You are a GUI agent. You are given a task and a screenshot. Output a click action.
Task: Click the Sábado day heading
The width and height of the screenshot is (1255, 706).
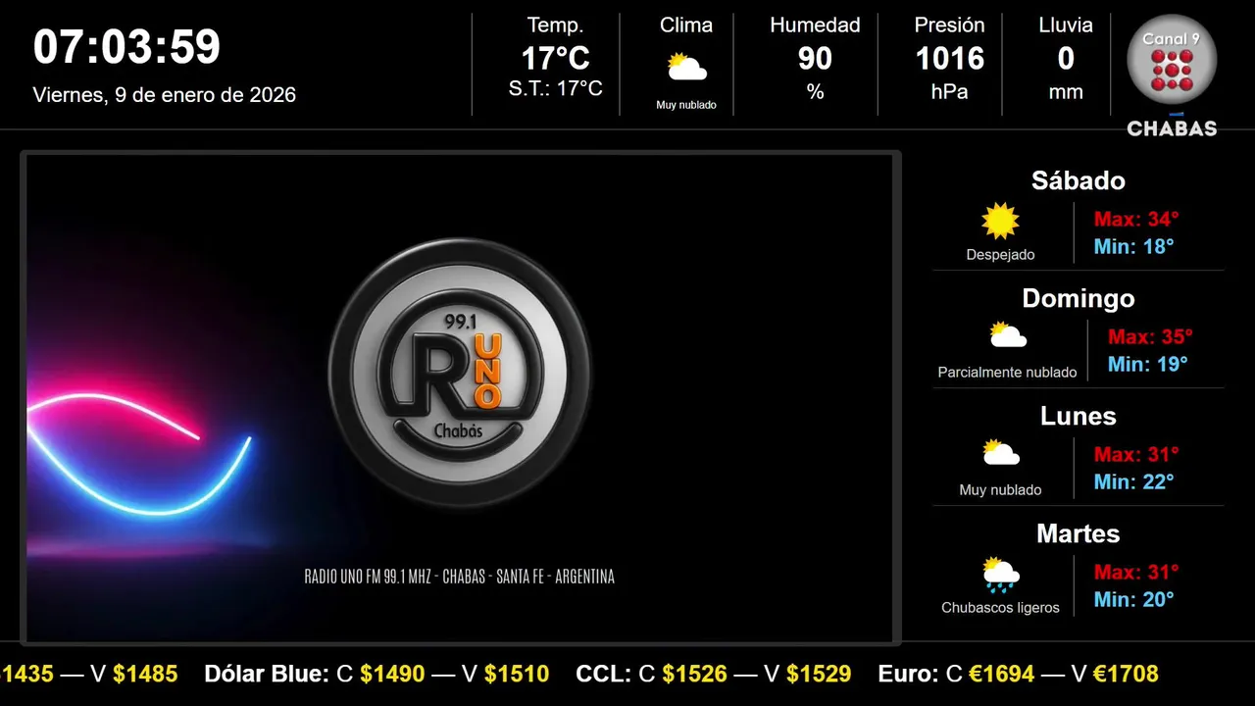1079,180
